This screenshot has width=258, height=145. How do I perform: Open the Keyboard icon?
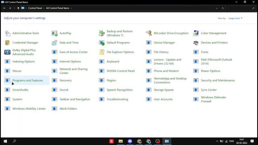(102, 62)
